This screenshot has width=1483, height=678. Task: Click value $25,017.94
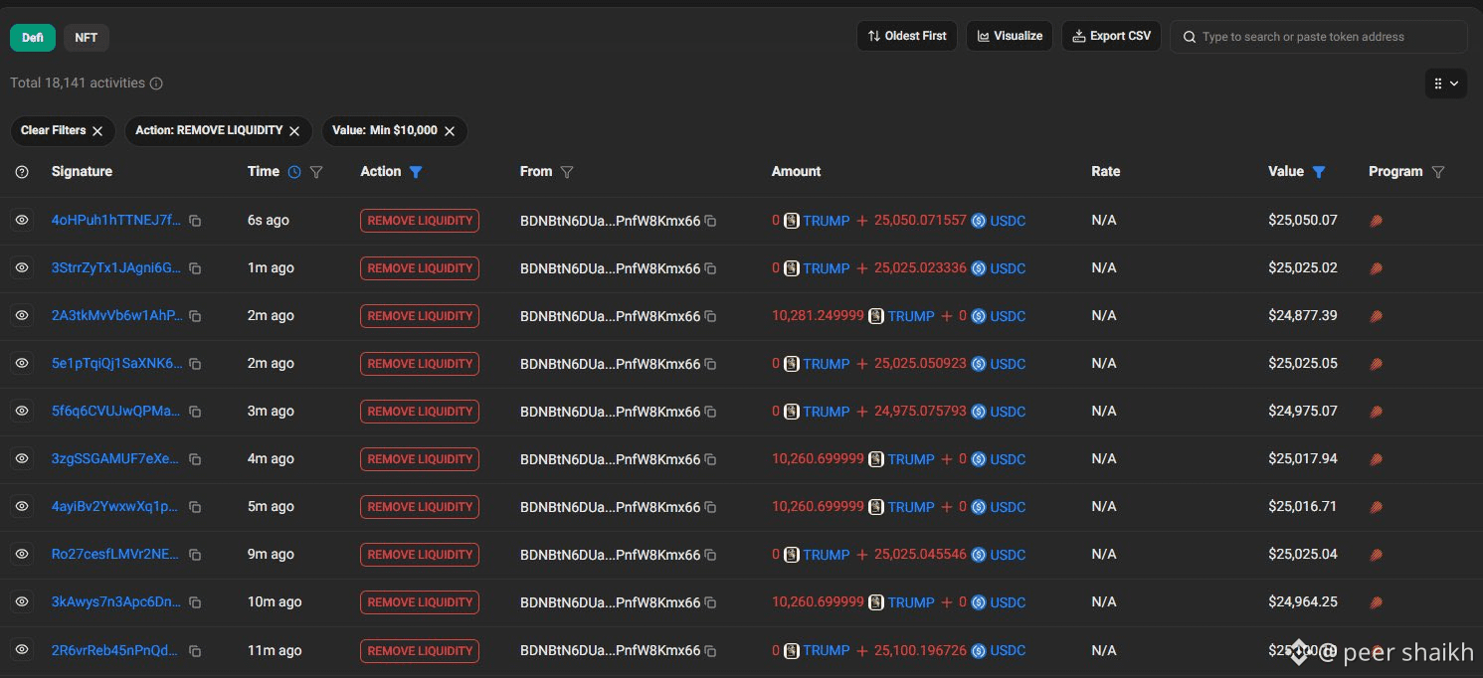pyautogui.click(x=1303, y=459)
